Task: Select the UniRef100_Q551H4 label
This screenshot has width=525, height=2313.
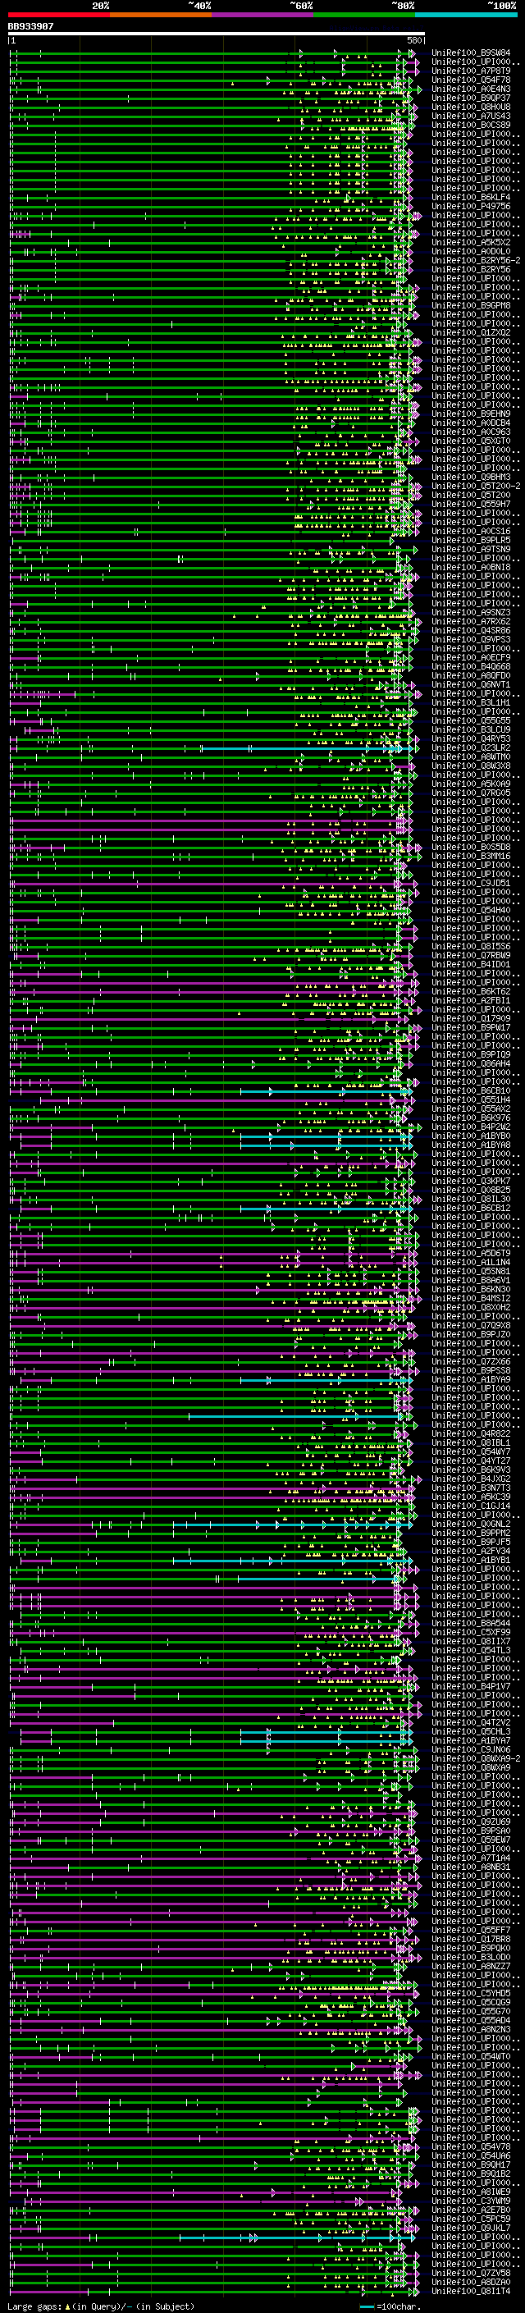Action: point(471,1100)
